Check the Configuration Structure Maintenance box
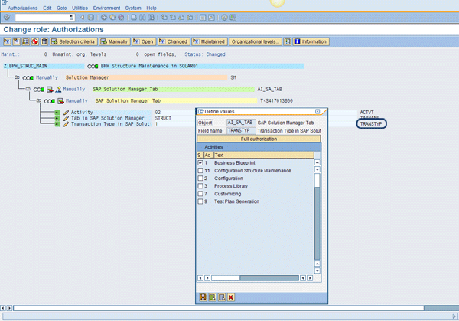Image resolution: width=459 pixels, height=321 pixels. [200, 170]
